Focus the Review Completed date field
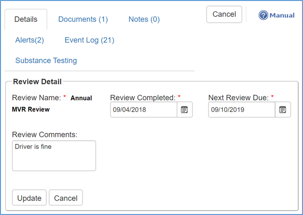 pos(143,110)
